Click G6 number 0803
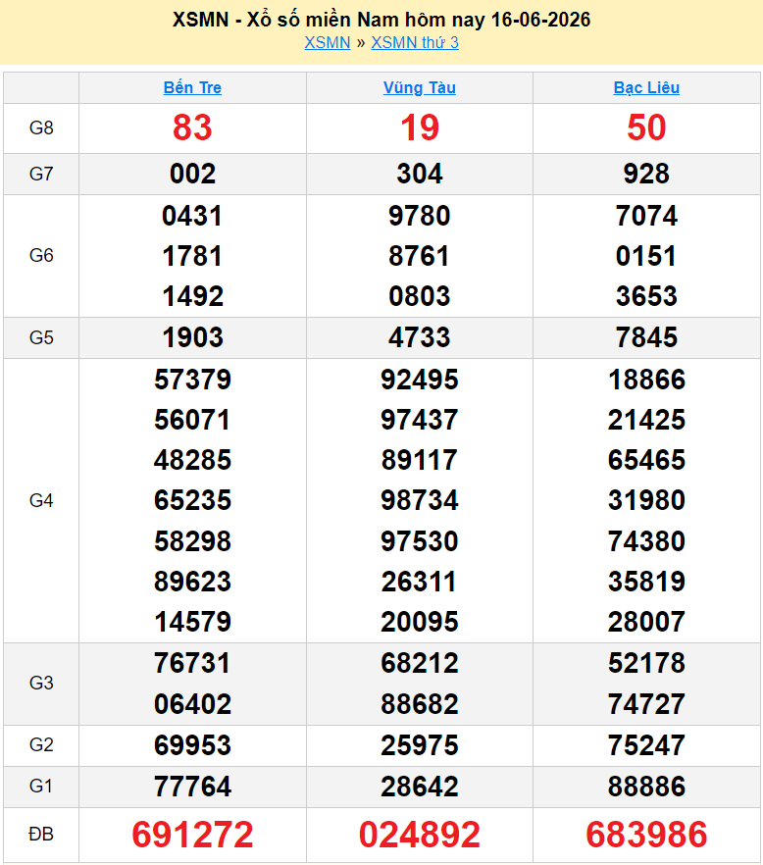 pos(420,296)
